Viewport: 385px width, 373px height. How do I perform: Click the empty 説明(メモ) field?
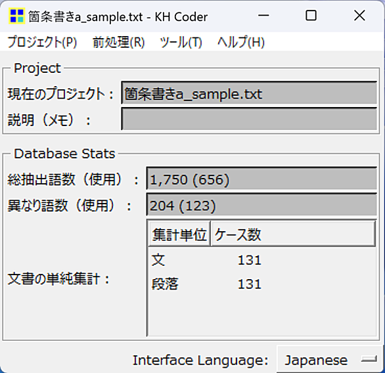click(x=249, y=119)
